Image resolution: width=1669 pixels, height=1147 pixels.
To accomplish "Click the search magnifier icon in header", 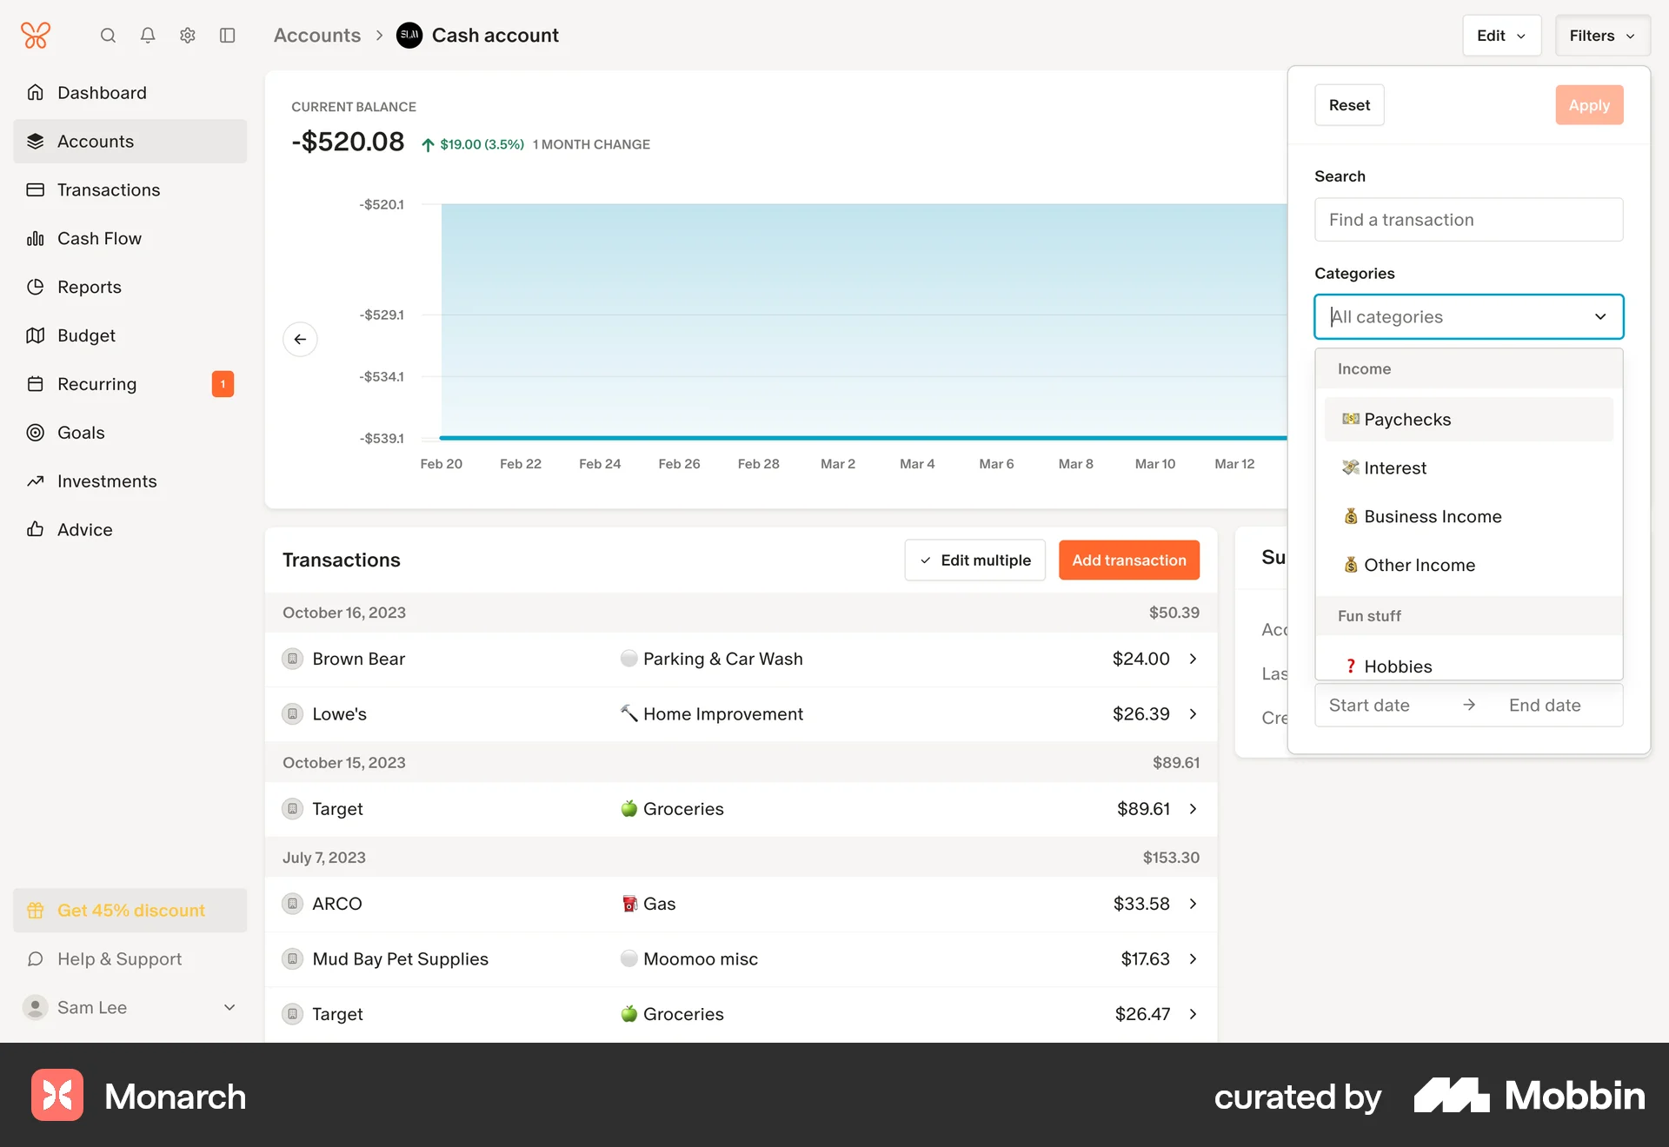I will pos(108,36).
